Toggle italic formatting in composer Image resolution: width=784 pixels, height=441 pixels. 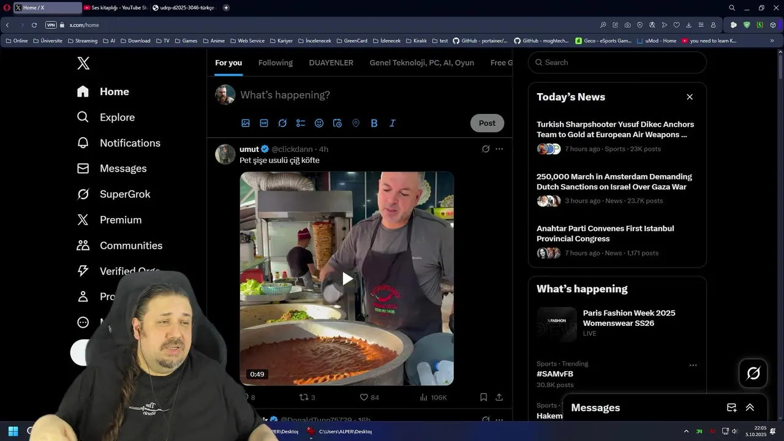coord(393,123)
